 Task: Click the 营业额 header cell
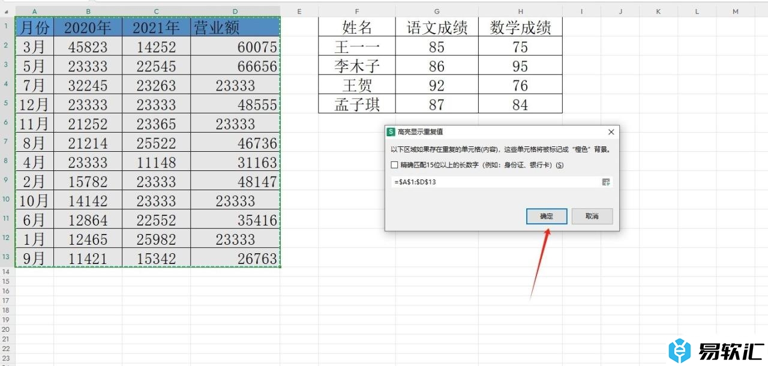tap(235, 27)
